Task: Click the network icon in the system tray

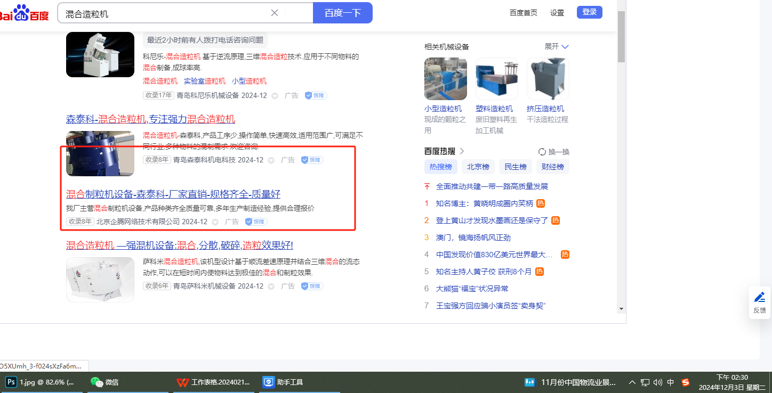Action: [645, 382]
